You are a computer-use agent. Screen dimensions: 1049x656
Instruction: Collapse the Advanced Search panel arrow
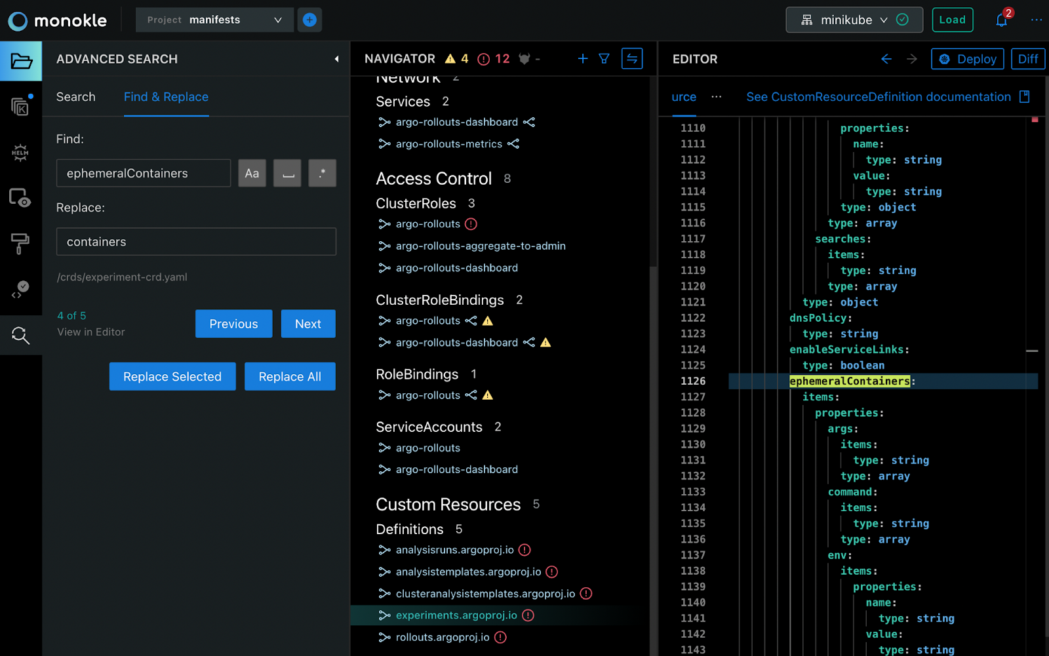click(336, 59)
